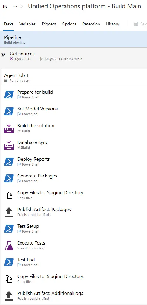
Task: Click the build pipeline icon at top left
Action: (x=5, y=6)
